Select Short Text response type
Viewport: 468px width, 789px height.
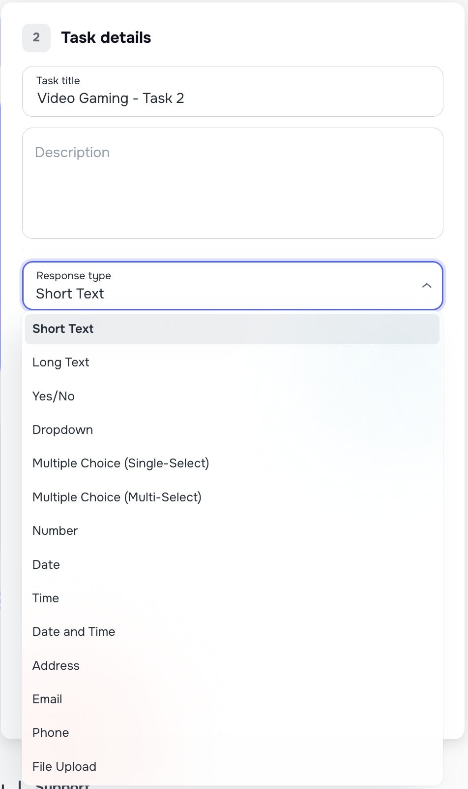click(x=63, y=329)
